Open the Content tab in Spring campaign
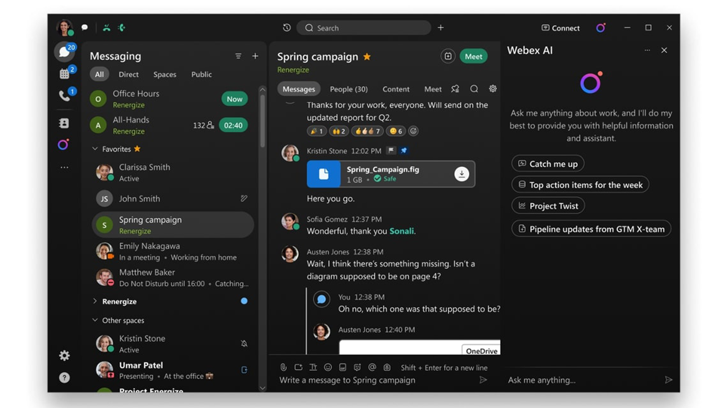This screenshot has width=727, height=408. [x=395, y=89]
